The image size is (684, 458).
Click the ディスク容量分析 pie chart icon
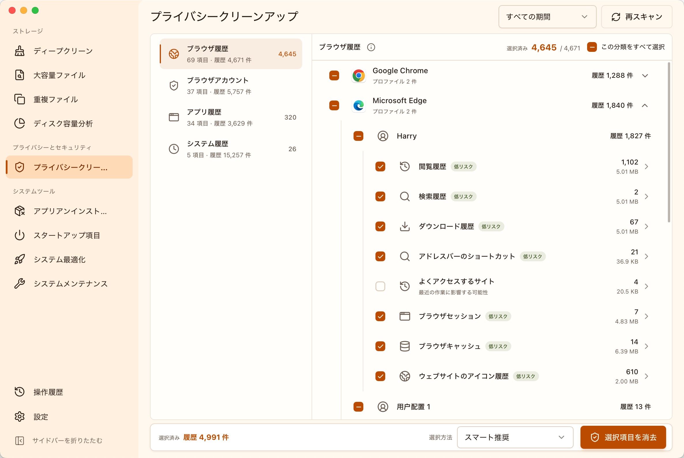tap(20, 124)
